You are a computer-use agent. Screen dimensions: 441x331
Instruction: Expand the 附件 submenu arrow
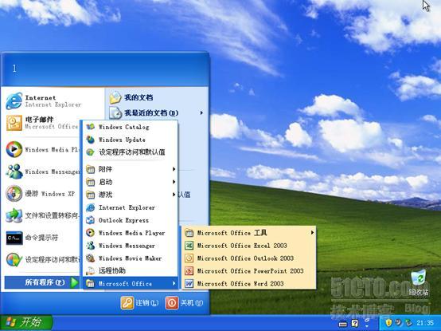174,169
